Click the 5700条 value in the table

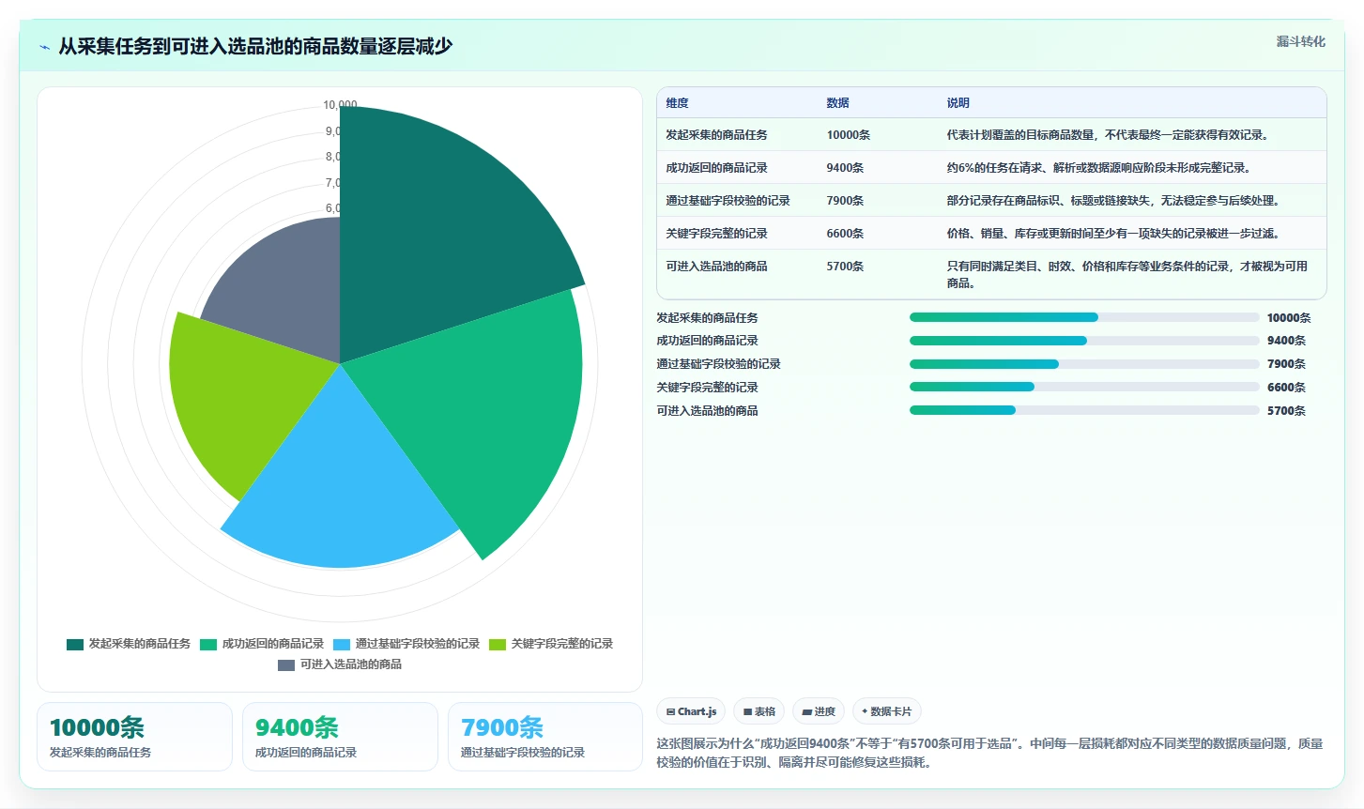(845, 267)
